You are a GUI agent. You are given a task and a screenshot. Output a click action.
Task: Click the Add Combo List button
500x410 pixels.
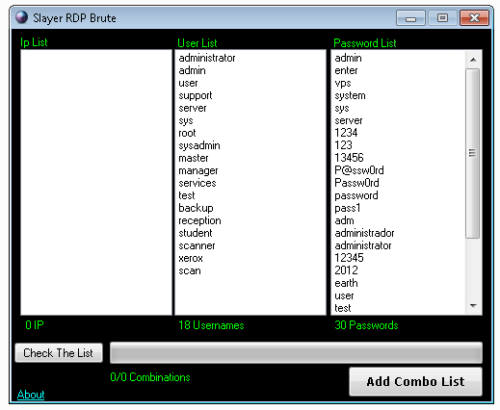[415, 381]
